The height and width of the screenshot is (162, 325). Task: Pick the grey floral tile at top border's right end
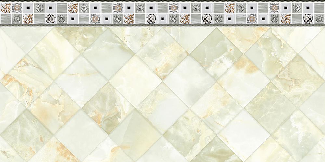click(x=297, y=8)
